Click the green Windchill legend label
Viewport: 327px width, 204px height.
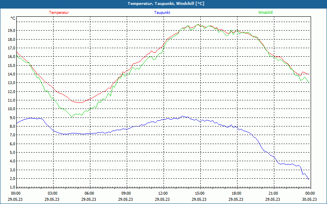[x=265, y=13]
